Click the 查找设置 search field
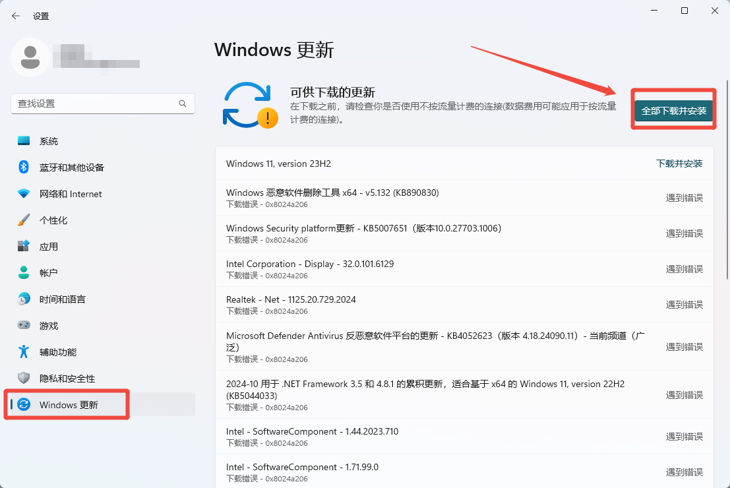 (x=103, y=104)
